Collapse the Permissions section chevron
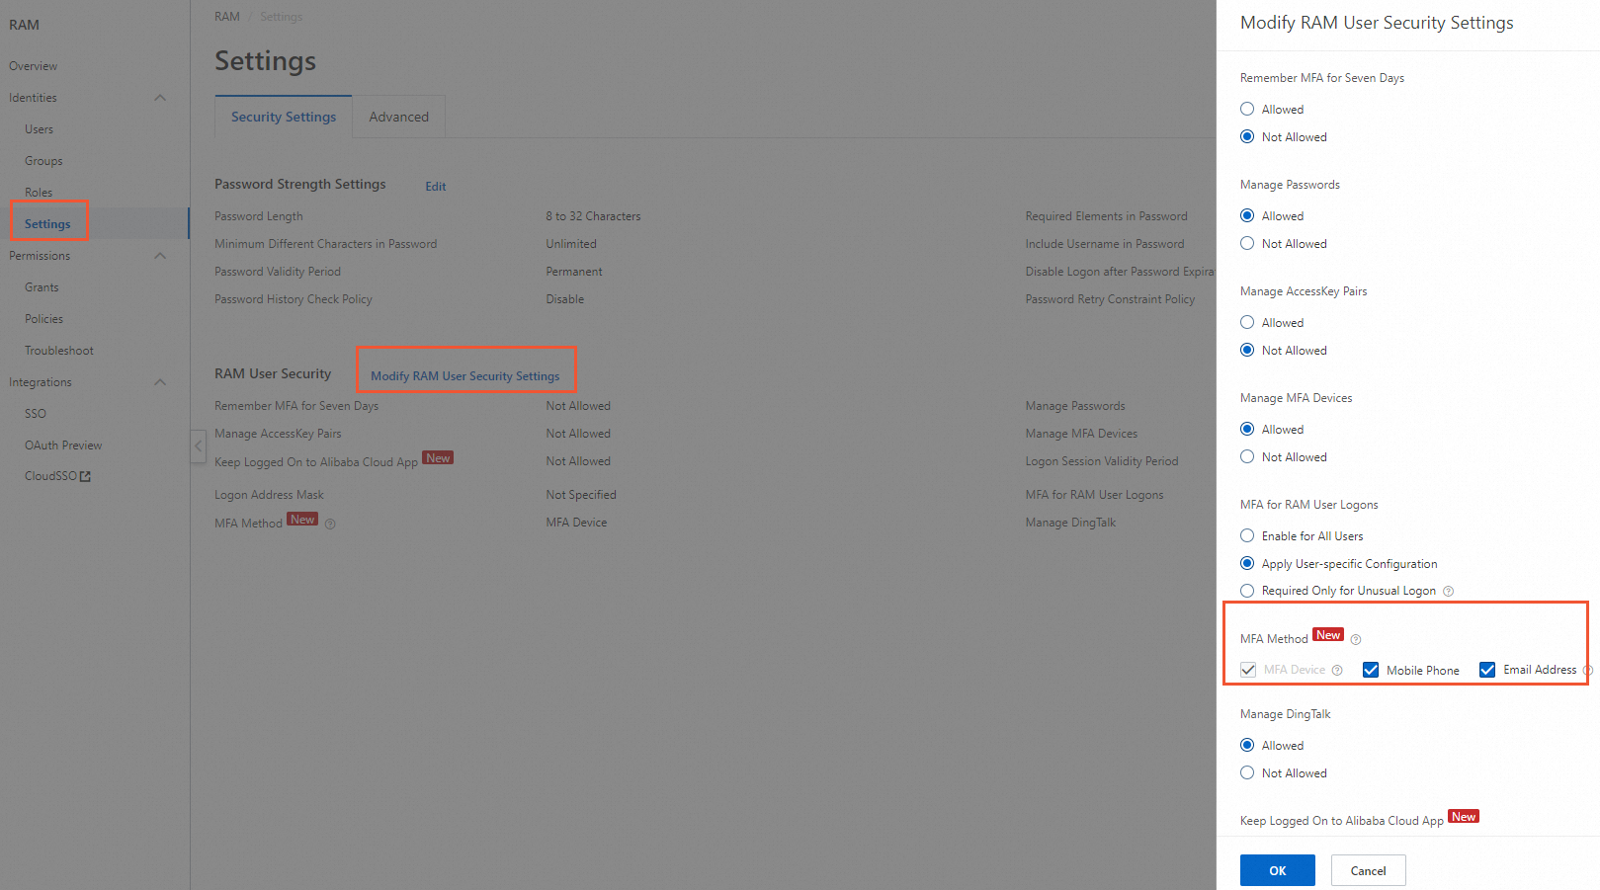 (x=160, y=256)
